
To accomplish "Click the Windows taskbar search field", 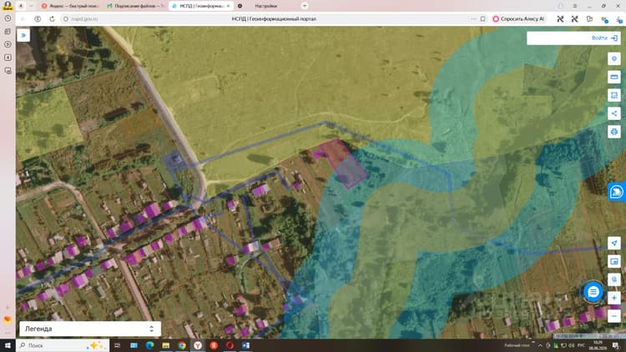I will tap(63, 345).
